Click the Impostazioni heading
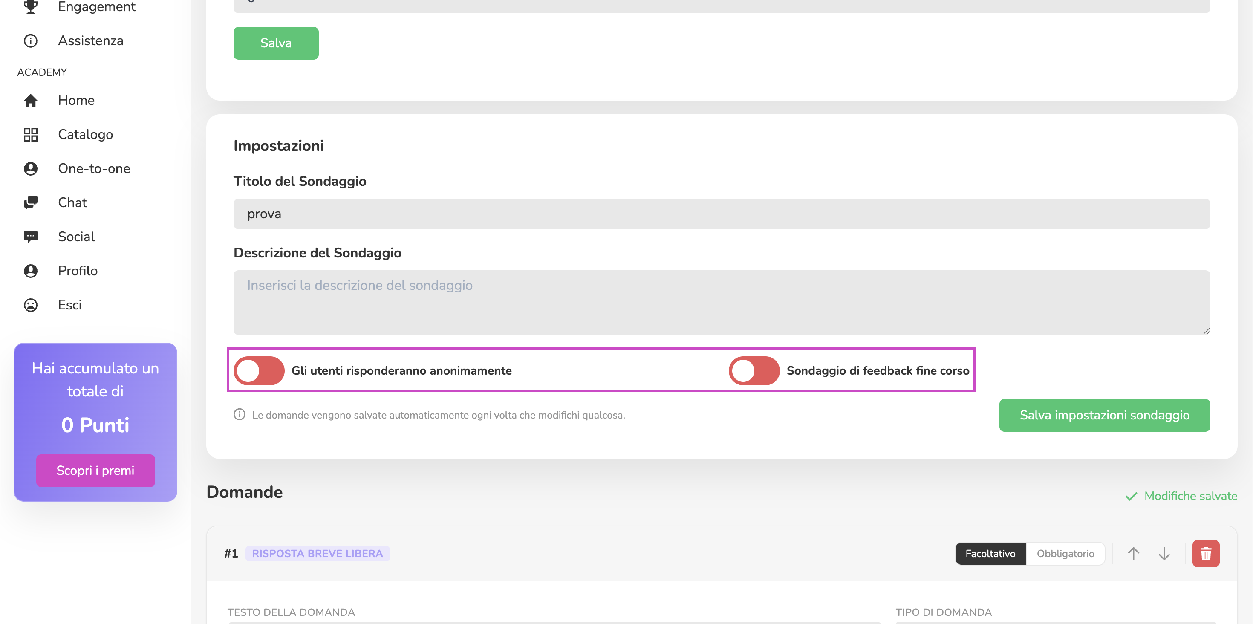This screenshot has height=624, width=1253. click(279, 146)
